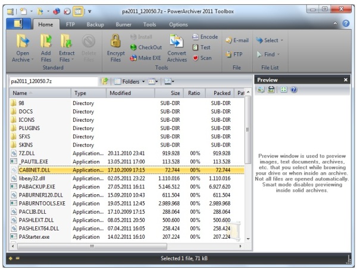Click the vertical scrollbar thumb in file list

point(248,129)
